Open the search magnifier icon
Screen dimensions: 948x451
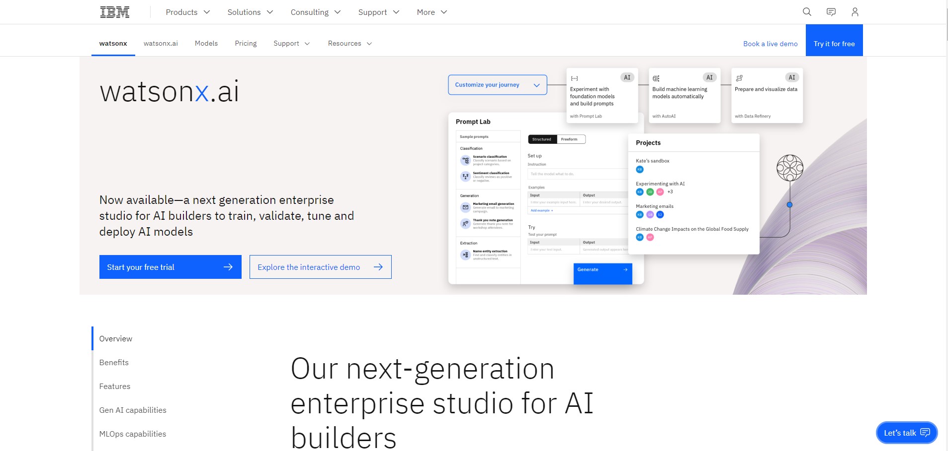tap(807, 12)
